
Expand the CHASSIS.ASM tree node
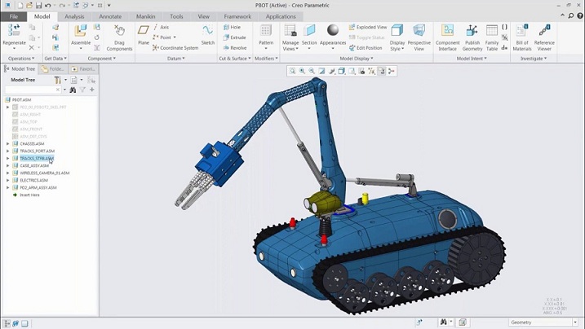click(7, 144)
